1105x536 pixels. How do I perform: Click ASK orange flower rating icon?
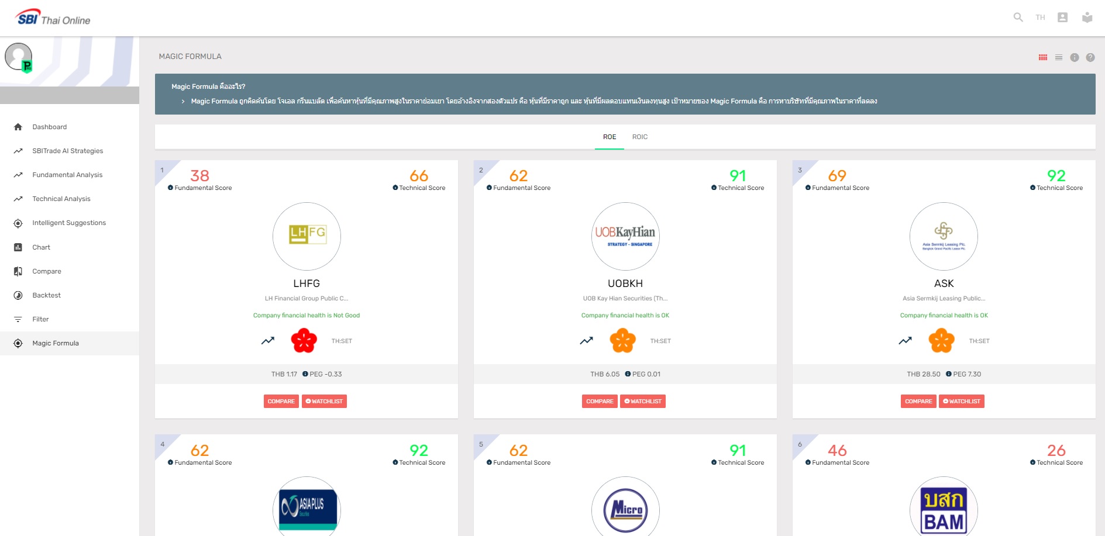[x=942, y=341]
